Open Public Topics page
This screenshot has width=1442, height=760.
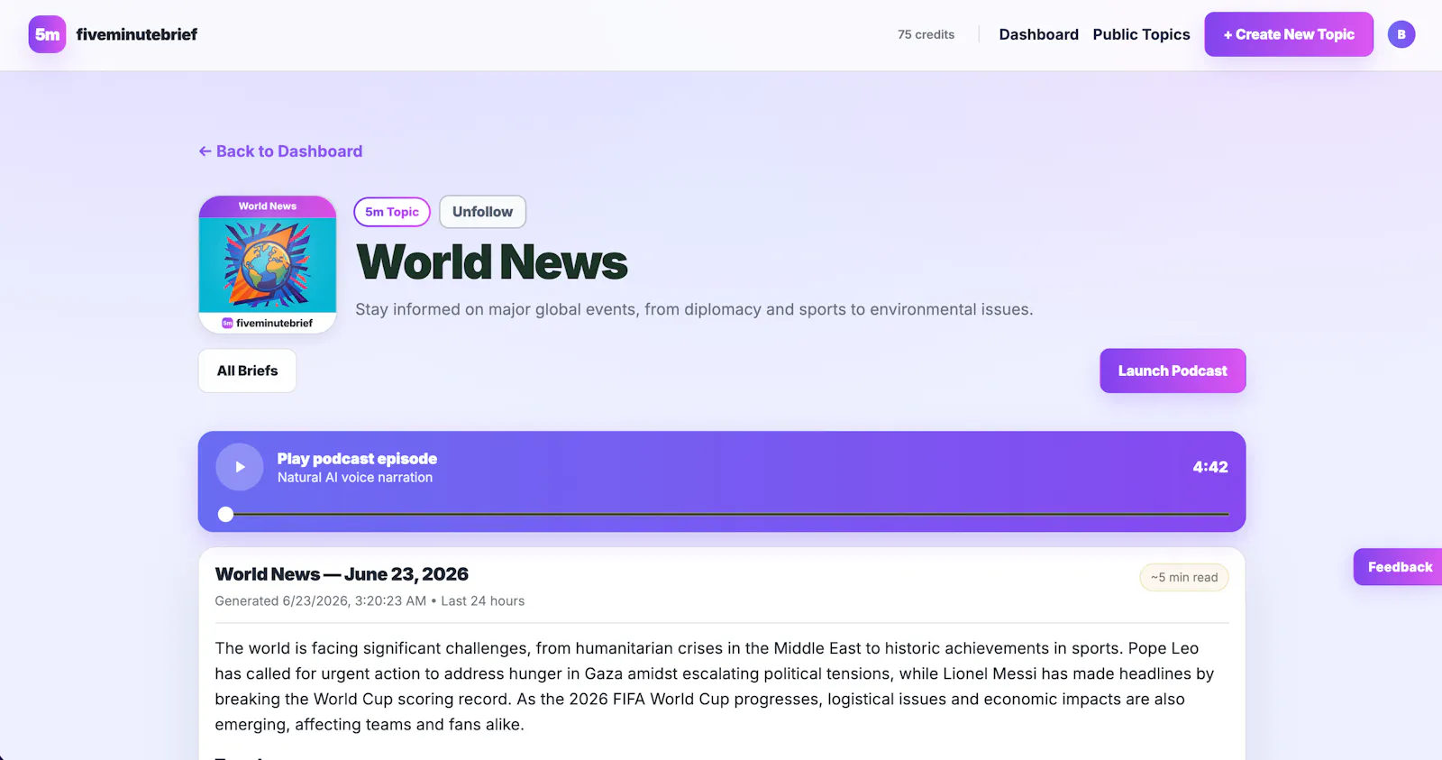click(x=1141, y=34)
